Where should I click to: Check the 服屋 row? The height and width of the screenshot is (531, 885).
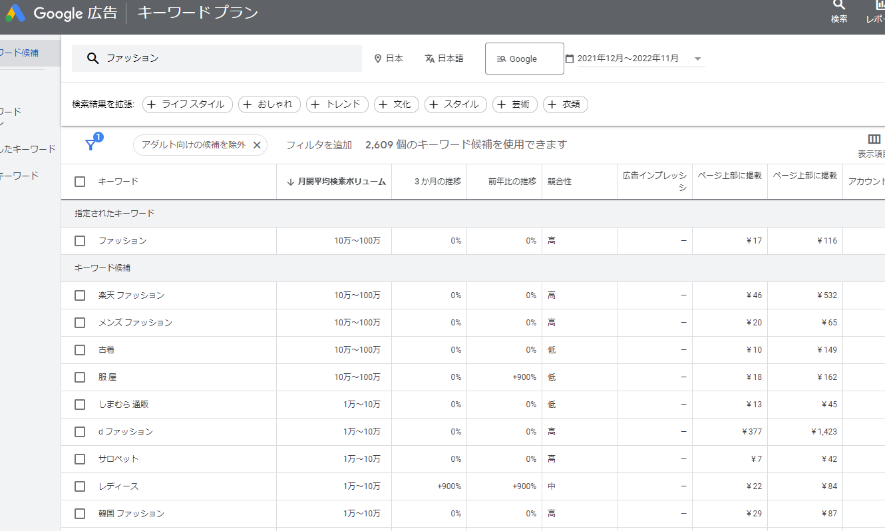click(80, 377)
